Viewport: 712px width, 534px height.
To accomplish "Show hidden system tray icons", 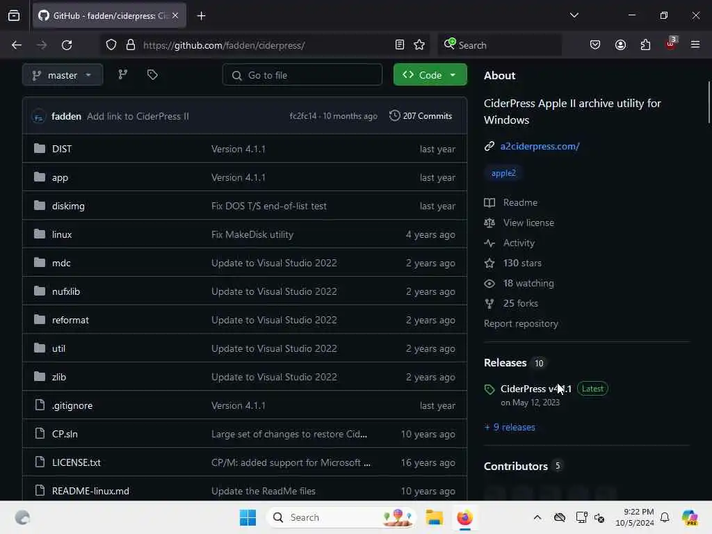I will click(537, 517).
